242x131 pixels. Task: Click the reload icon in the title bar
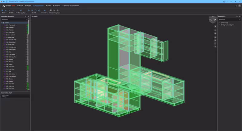pyautogui.click(x=7, y=2)
